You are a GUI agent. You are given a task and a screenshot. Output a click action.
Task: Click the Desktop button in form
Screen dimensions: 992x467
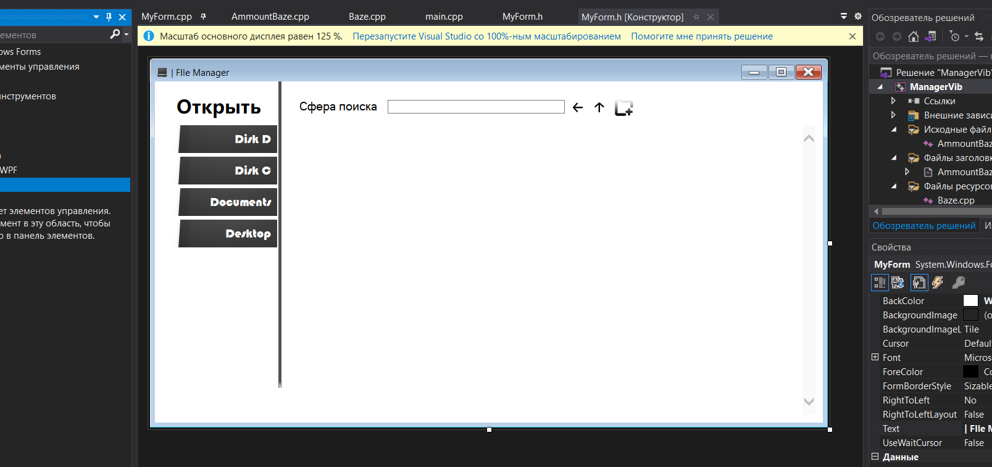pos(228,233)
